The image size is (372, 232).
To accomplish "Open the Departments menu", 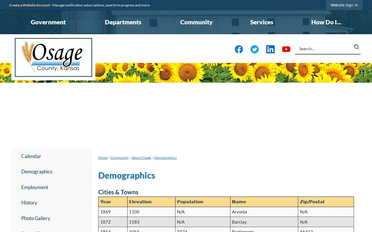I will (123, 22).
